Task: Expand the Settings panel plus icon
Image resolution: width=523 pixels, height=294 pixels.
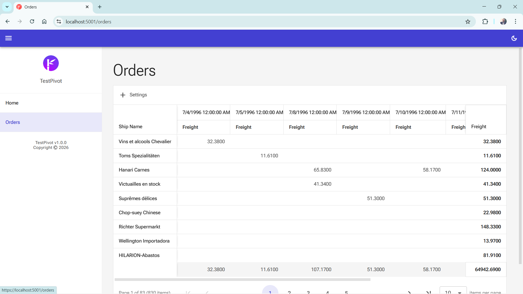Action: (x=123, y=95)
